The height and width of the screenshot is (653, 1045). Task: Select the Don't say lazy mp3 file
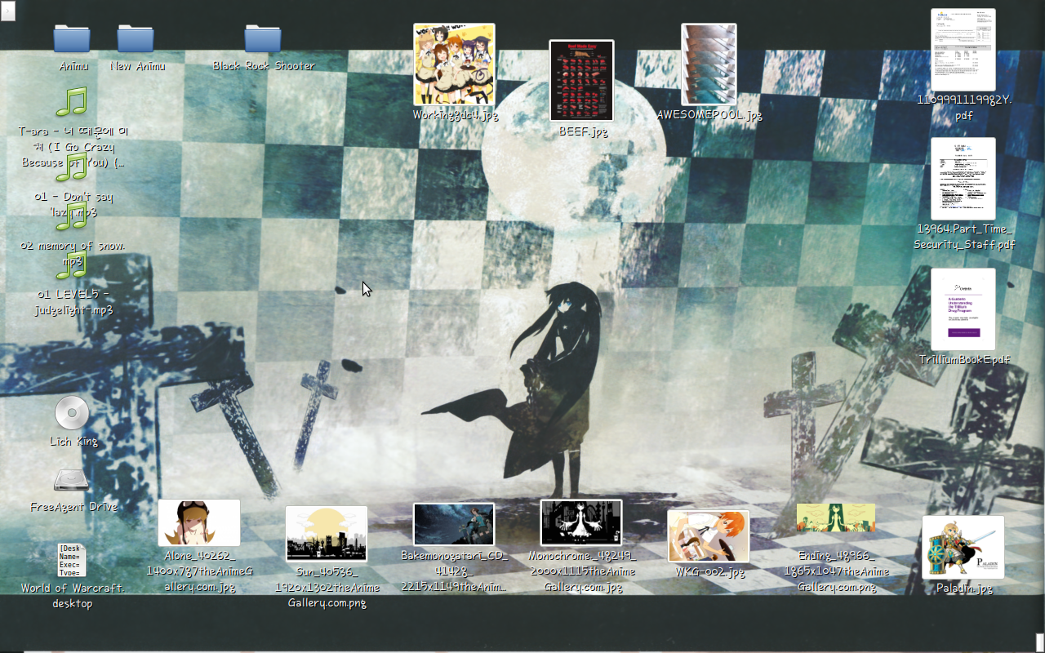coord(72,169)
